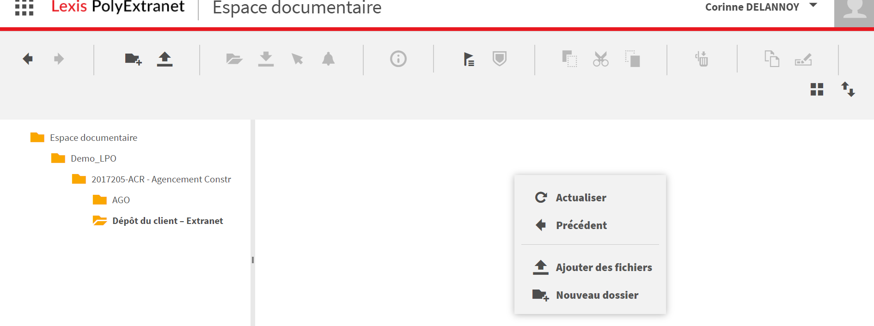
Task: Click the copy toolbar icon
Action: (x=569, y=59)
